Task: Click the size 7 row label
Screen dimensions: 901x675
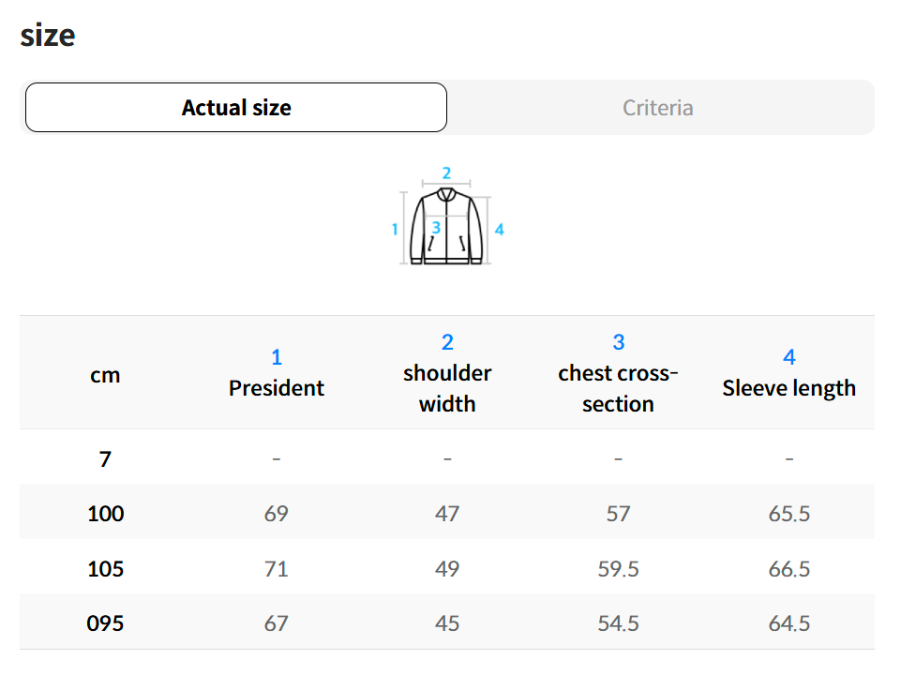Action: pyautogui.click(x=105, y=459)
